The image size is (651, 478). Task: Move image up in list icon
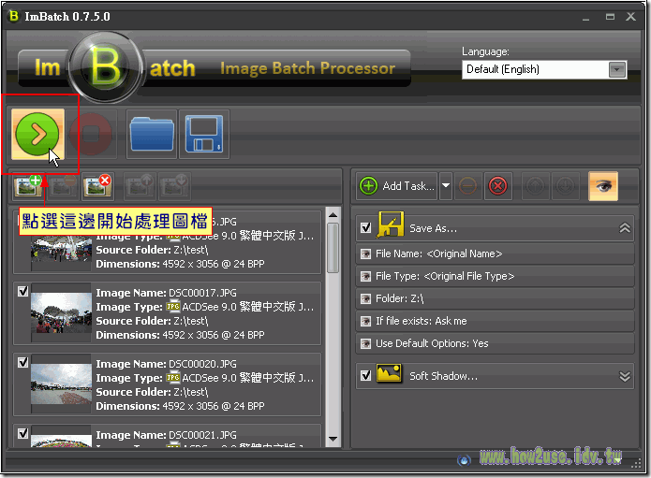tap(140, 186)
